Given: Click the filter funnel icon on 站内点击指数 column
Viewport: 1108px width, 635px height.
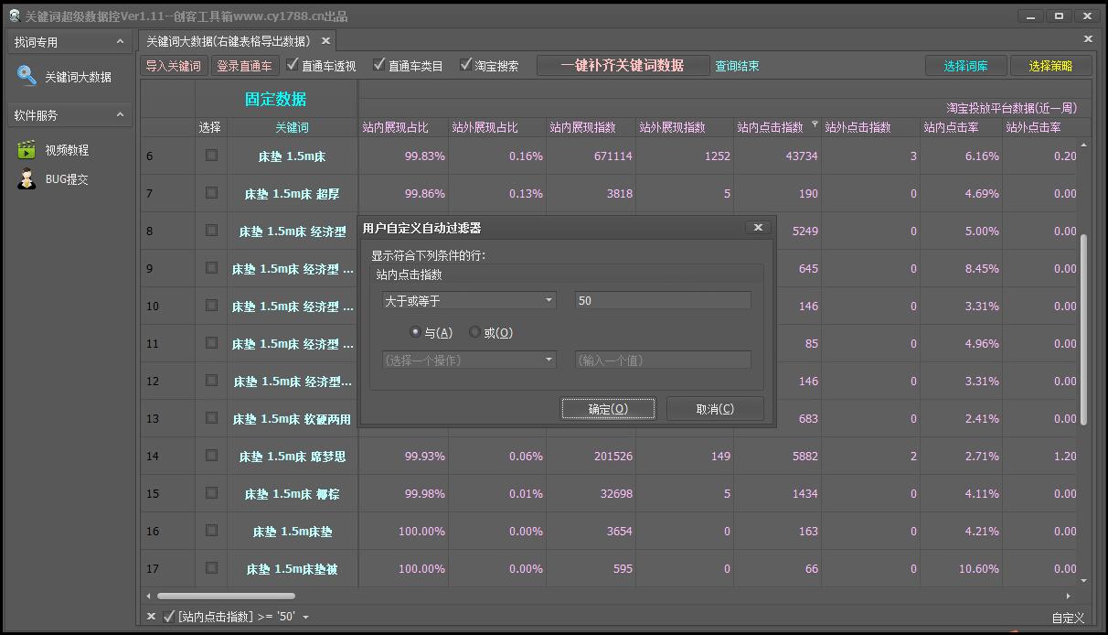Looking at the screenshot, I should 815,124.
